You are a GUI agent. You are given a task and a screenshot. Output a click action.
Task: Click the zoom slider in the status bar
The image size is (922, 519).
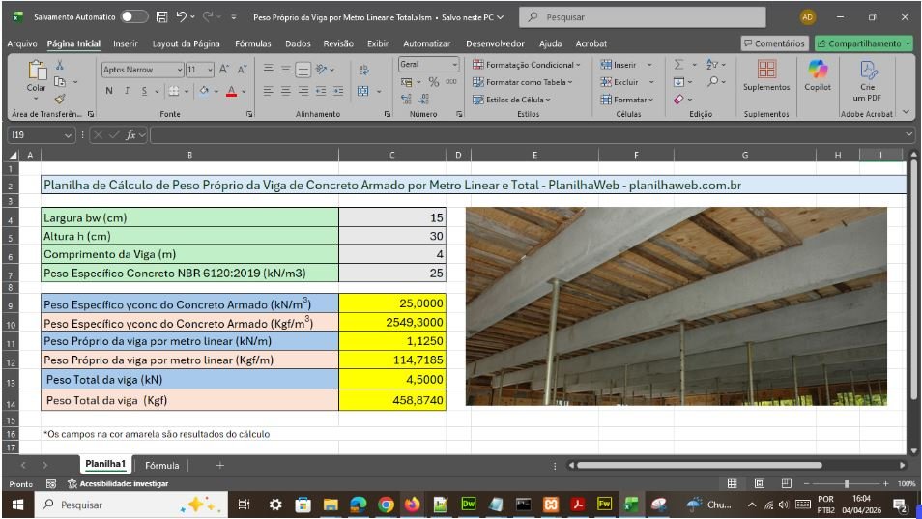click(x=847, y=483)
